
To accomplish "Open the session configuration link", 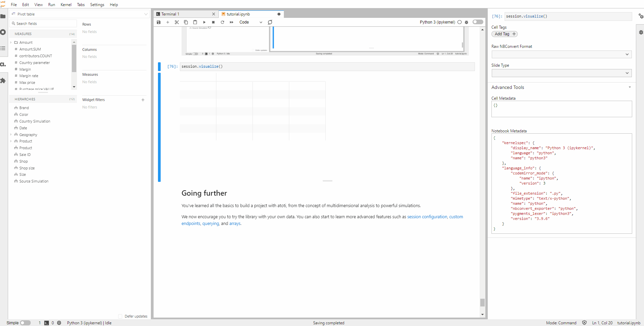I will 427,217.
